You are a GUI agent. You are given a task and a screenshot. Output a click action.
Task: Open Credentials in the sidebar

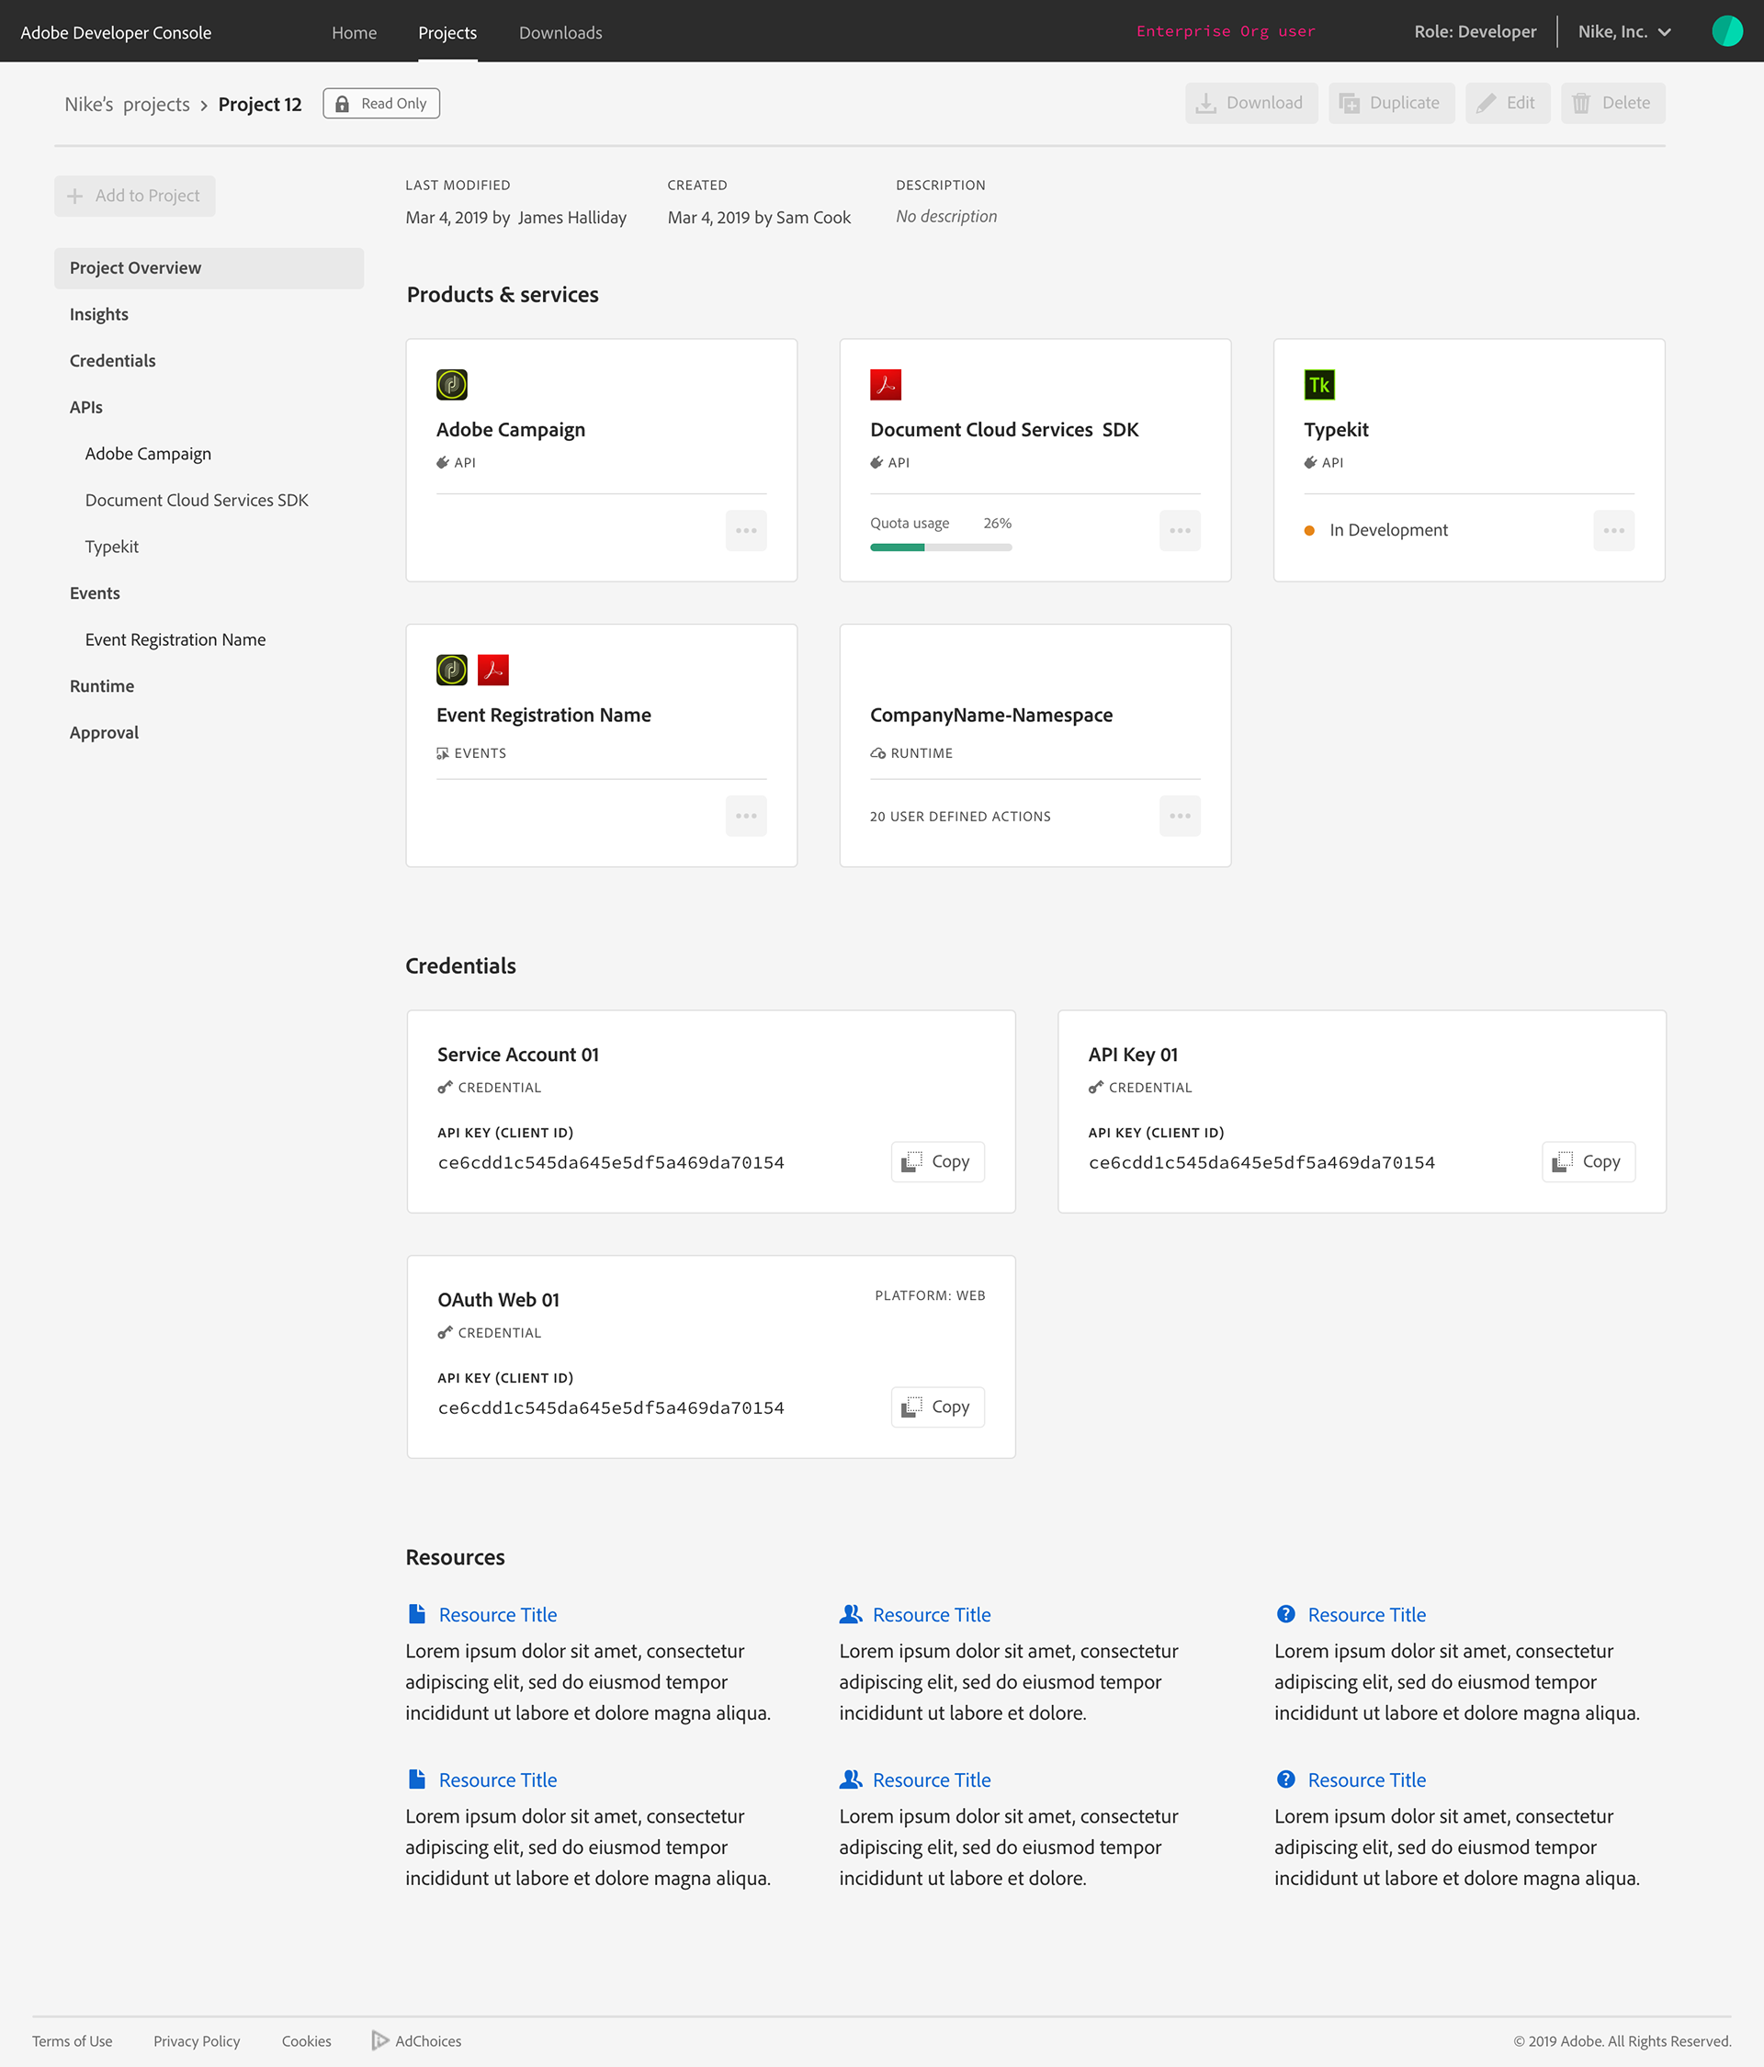[x=113, y=361]
